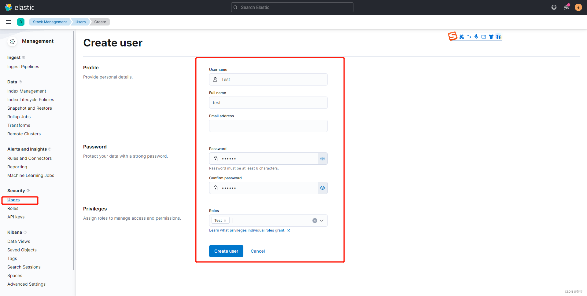
Task: Open Transforms page
Action: coord(19,125)
